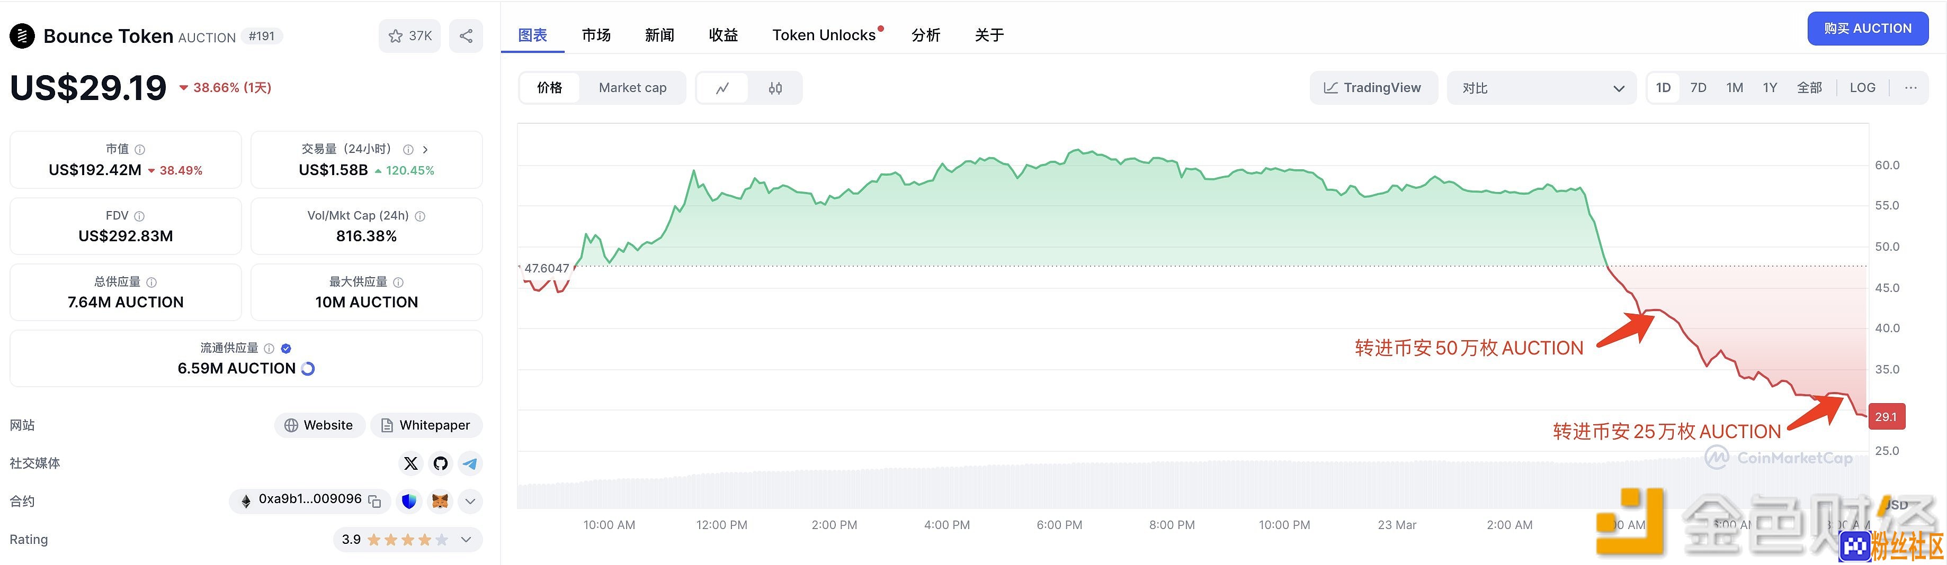Click the 38.66% (1天) price change
The height and width of the screenshot is (565, 1947).
(225, 88)
